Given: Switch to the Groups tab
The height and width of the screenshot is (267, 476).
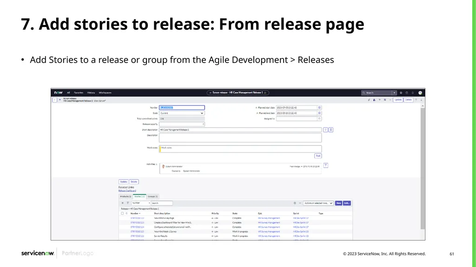Looking at the screenshot, I should tap(152, 197).
